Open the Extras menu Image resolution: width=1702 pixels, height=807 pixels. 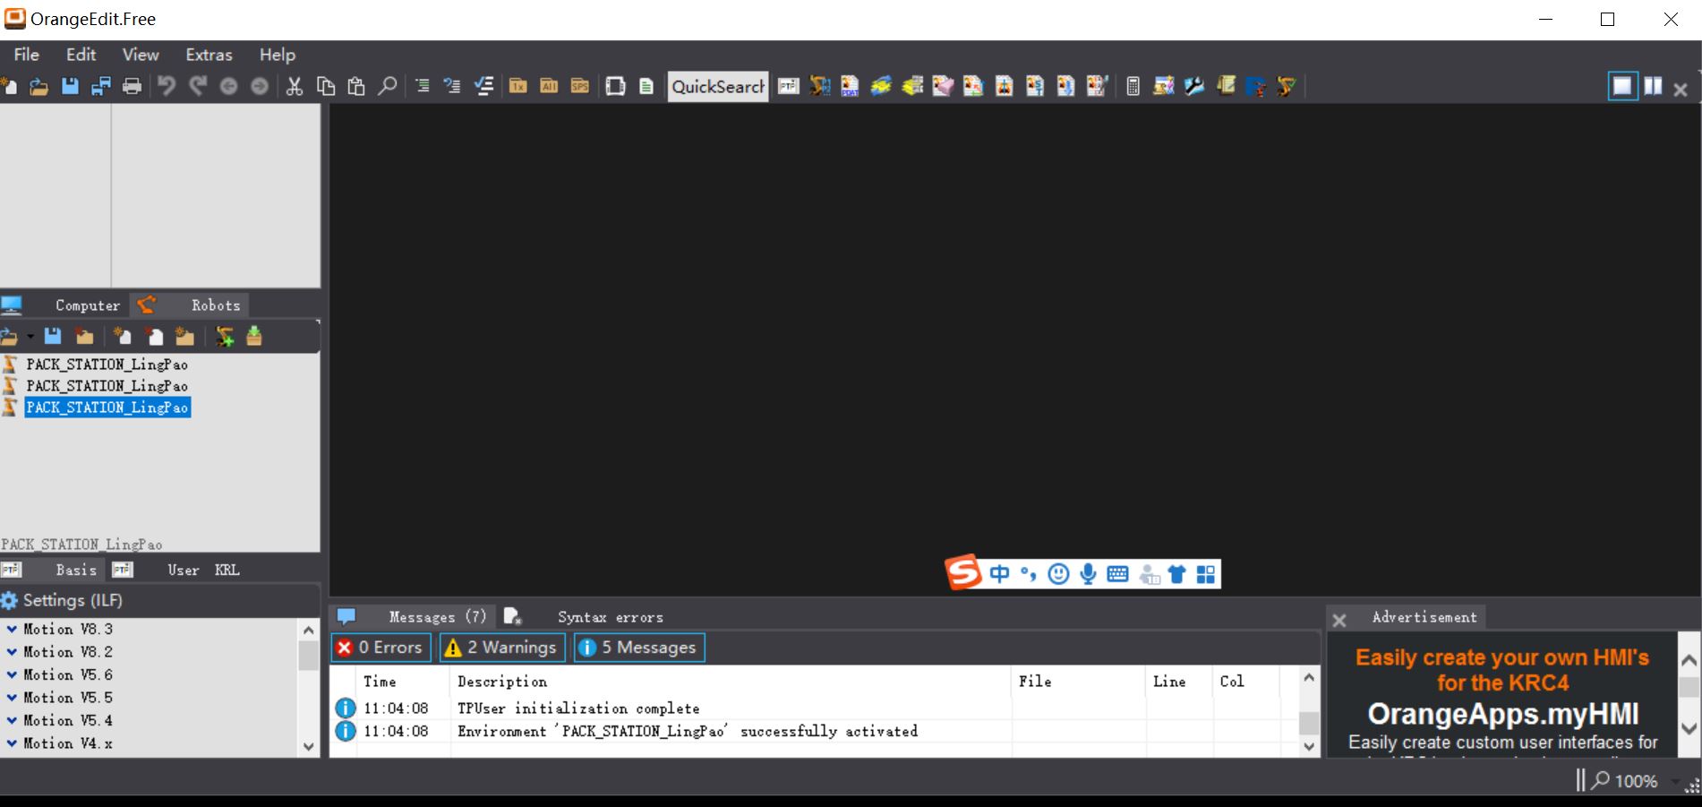[x=209, y=55]
